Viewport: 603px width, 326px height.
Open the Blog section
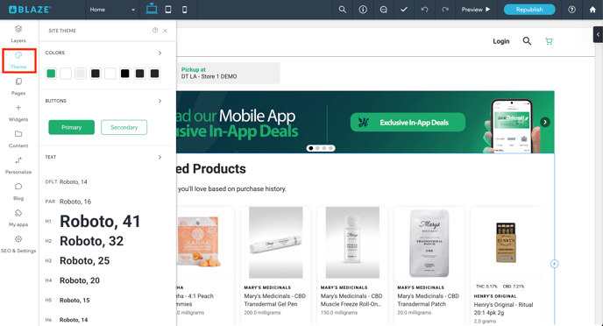click(18, 191)
